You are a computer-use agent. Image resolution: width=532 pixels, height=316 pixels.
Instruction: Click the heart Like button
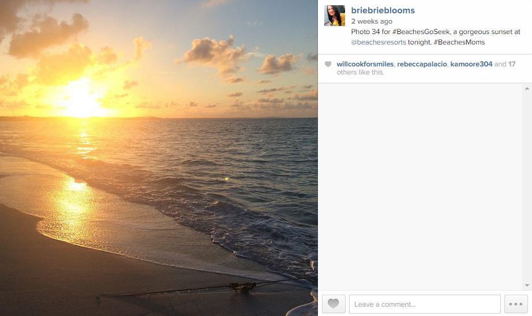[x=334, y=304]
